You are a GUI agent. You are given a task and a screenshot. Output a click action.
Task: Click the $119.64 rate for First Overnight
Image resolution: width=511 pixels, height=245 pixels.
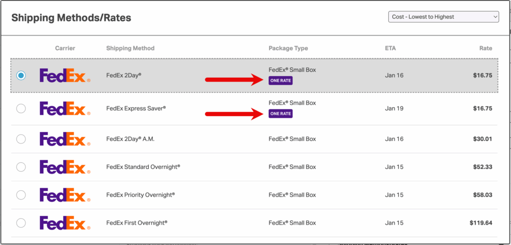(x=481, y=223)
